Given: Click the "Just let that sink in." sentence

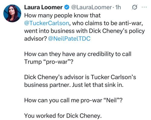Looking at the screenshot, I should tap(98, 85).
